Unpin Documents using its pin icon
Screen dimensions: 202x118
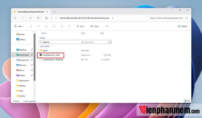click(32, 60)
